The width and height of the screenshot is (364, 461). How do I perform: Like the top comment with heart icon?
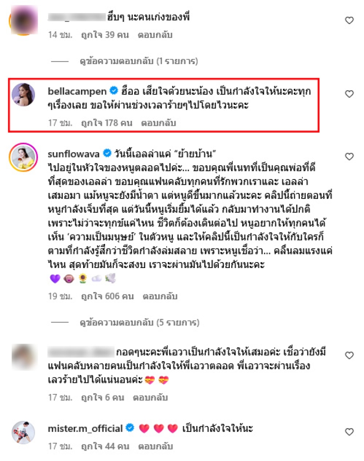349,20
